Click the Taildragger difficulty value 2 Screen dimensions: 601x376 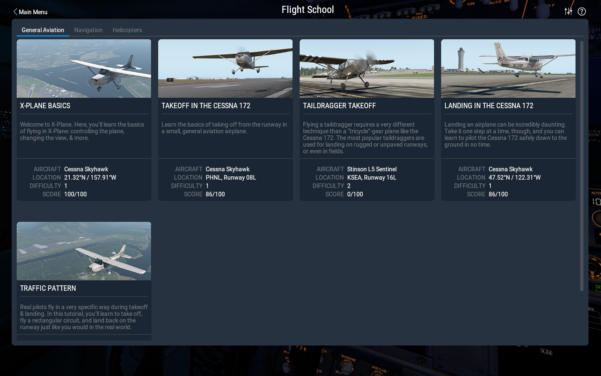tap(349, 186)
